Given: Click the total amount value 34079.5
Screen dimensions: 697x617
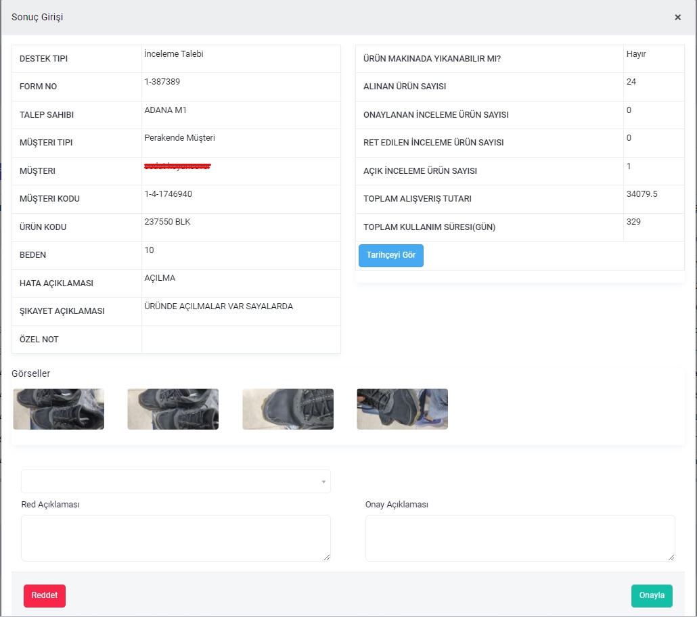Looking at the screenshot, I should click(642, 194).
